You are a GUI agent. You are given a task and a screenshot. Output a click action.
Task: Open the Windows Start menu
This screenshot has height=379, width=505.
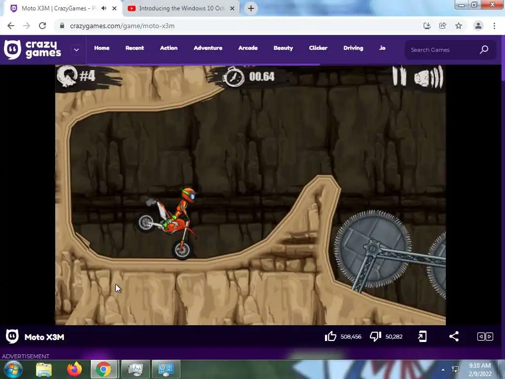13,369
